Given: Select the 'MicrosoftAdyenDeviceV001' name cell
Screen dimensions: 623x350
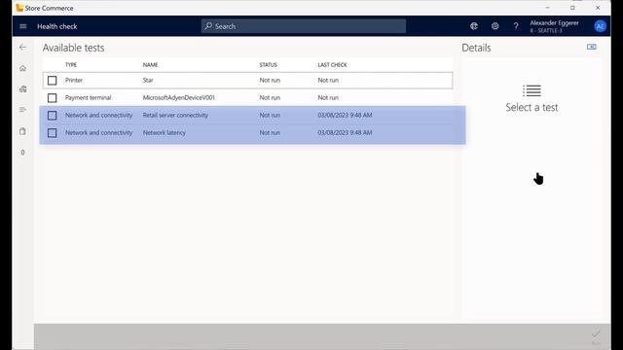Looking at the screenshot, I should click(179, 97).
